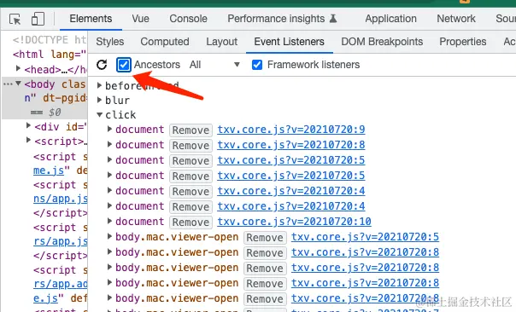
Task: Expand the beforeunload event group
Action: click(99, 85)
